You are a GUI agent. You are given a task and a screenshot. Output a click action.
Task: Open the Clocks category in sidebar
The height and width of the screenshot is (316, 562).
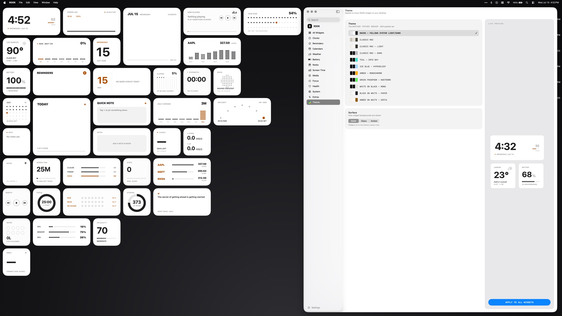click(x=323, y=38)
